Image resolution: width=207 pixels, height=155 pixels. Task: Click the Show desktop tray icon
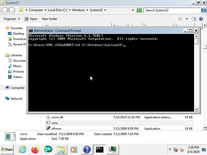point(204,150)
